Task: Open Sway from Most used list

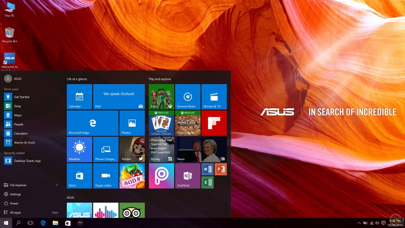Action: click(31, 106)
